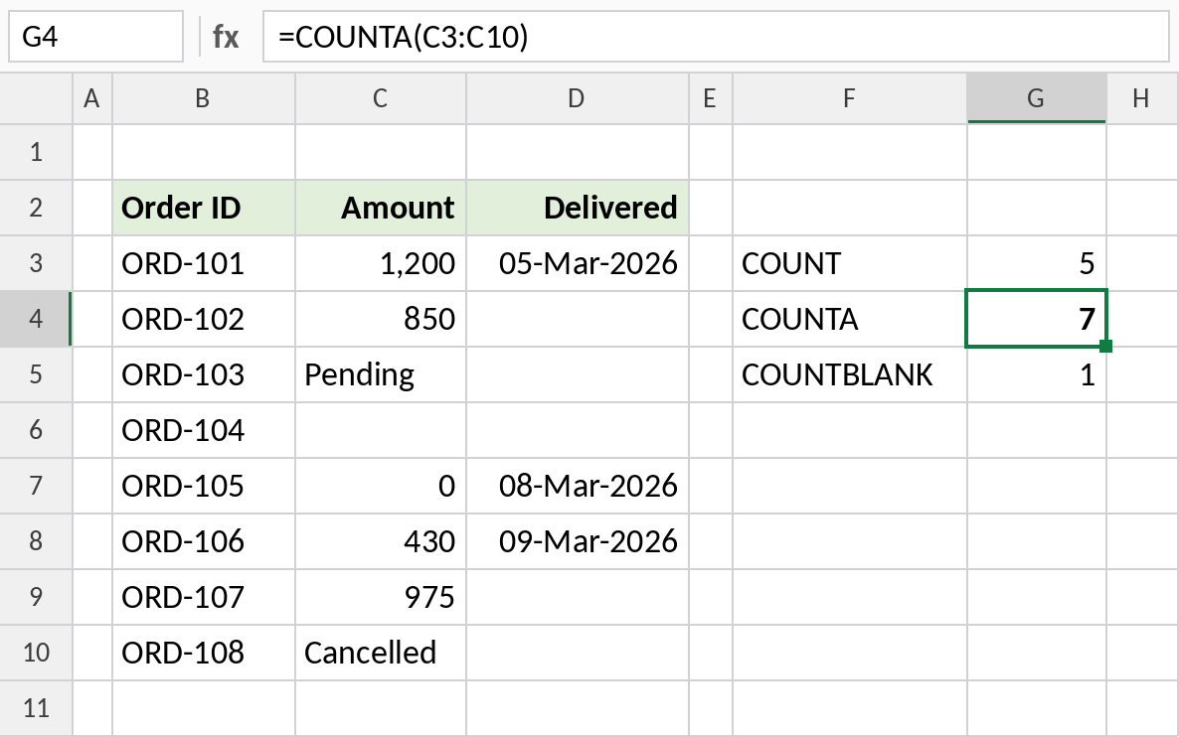Select row 1 header
1179x737 pixels.
[x=36, y=153]
